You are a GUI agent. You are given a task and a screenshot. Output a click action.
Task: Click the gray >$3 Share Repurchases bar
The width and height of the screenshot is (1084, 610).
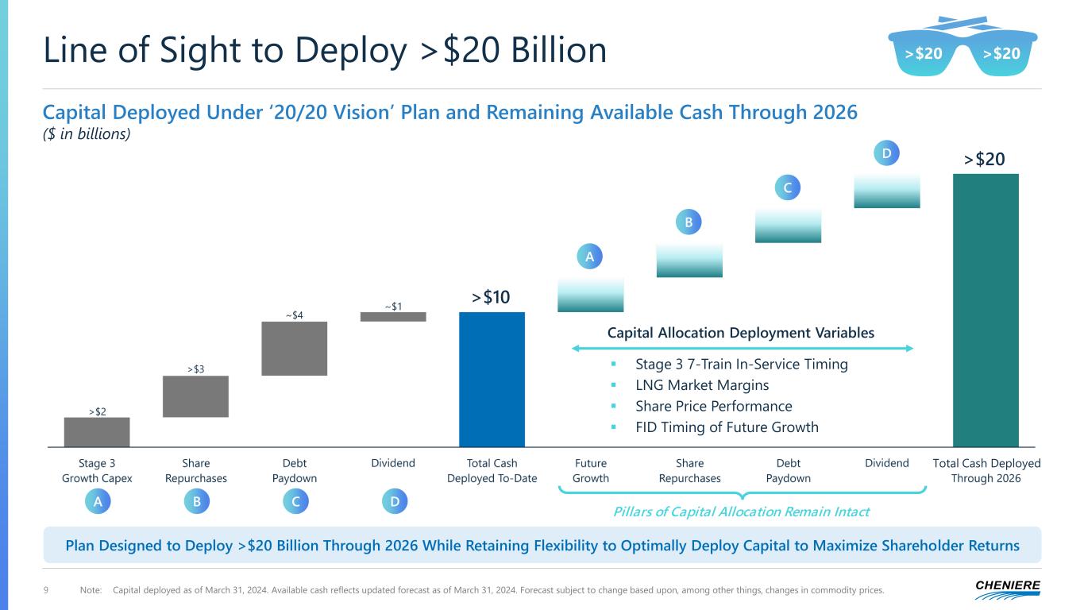pos(195,396)
